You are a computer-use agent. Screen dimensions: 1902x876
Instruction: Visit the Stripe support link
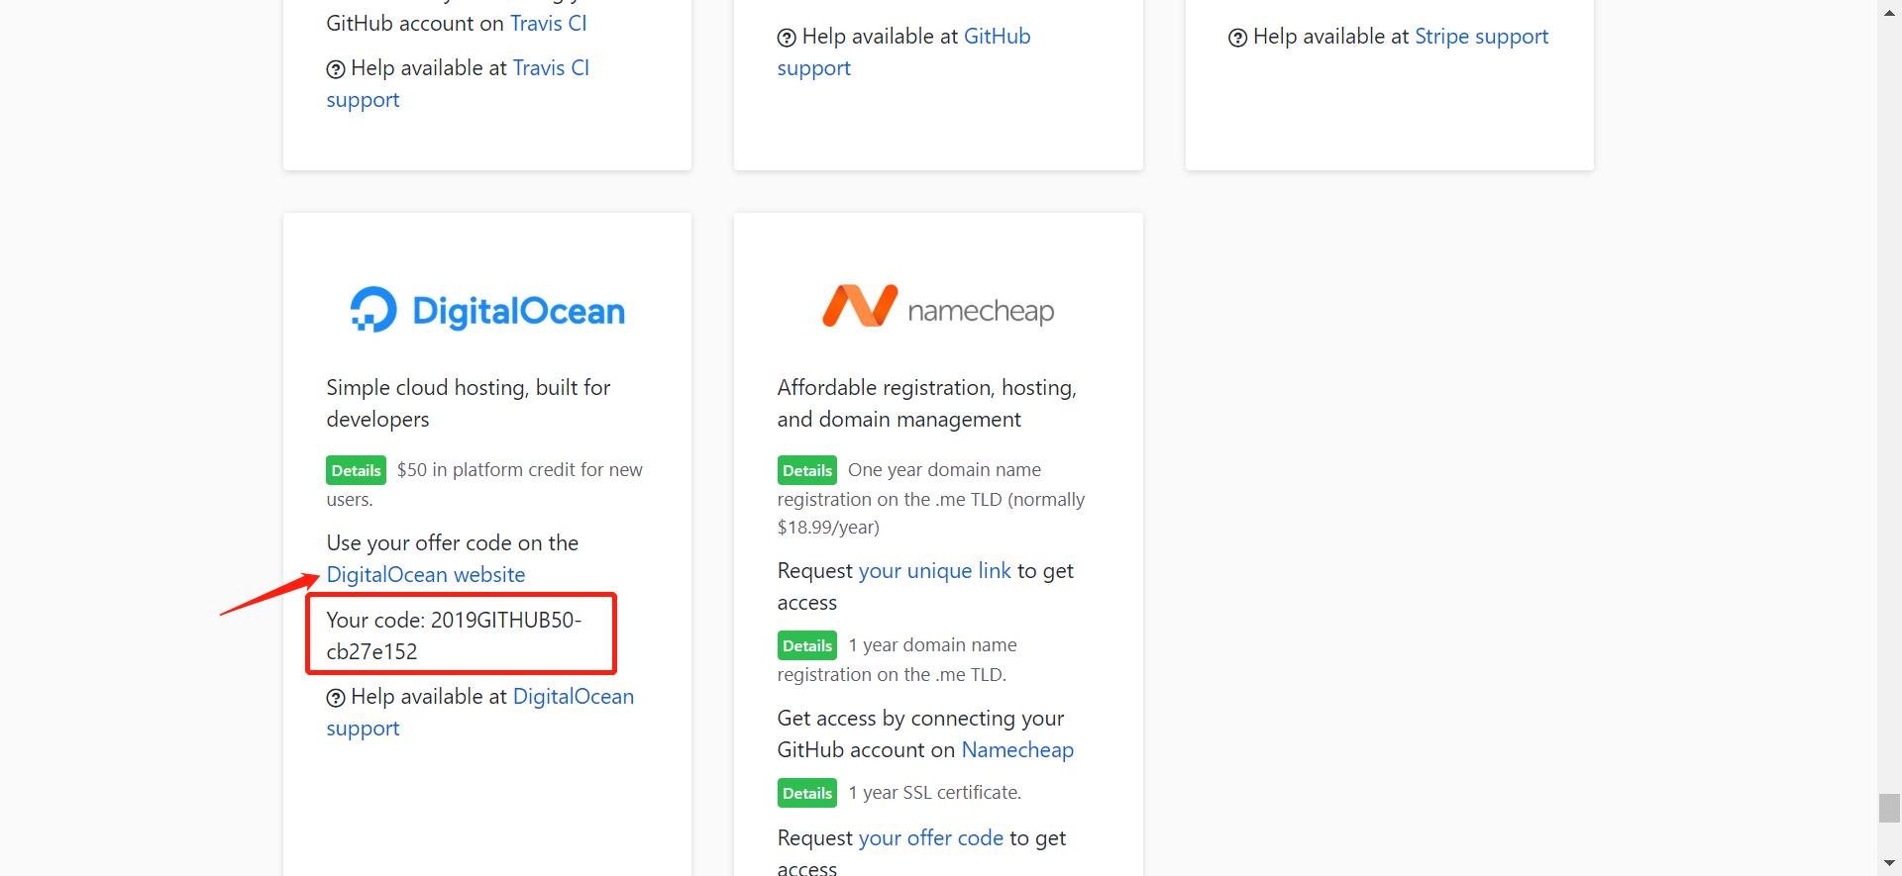[x=1481, y=37]
